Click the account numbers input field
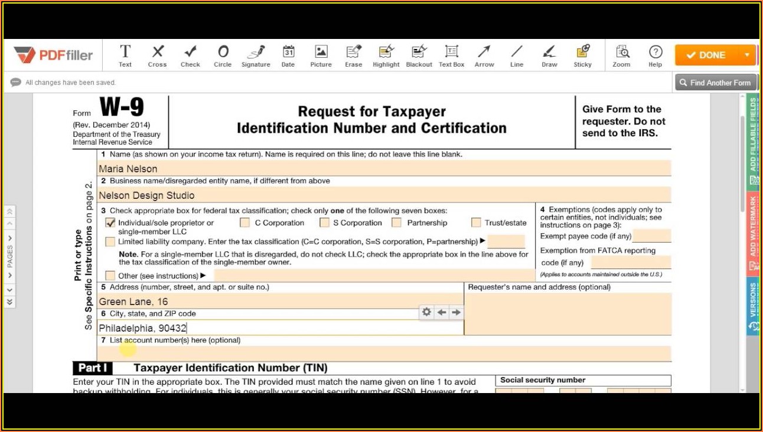 click(384, 353)
